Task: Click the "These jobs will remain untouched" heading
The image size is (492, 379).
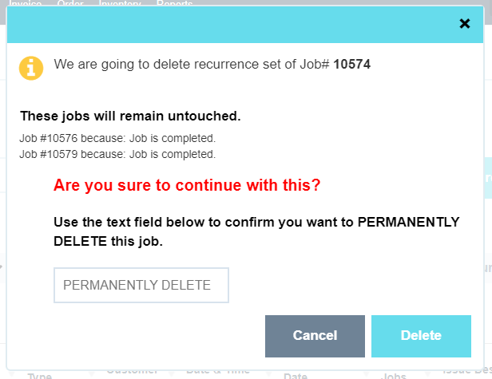Action: 130,116
